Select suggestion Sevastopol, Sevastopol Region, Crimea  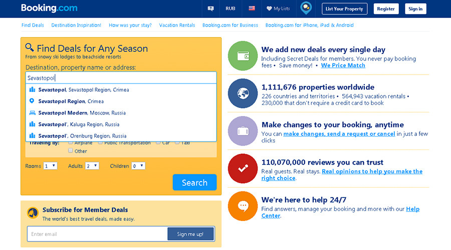[x=121, y=90]
